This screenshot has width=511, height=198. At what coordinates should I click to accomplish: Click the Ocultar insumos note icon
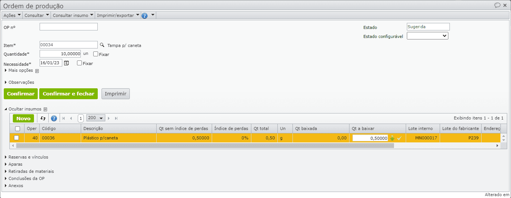[45, 109]
